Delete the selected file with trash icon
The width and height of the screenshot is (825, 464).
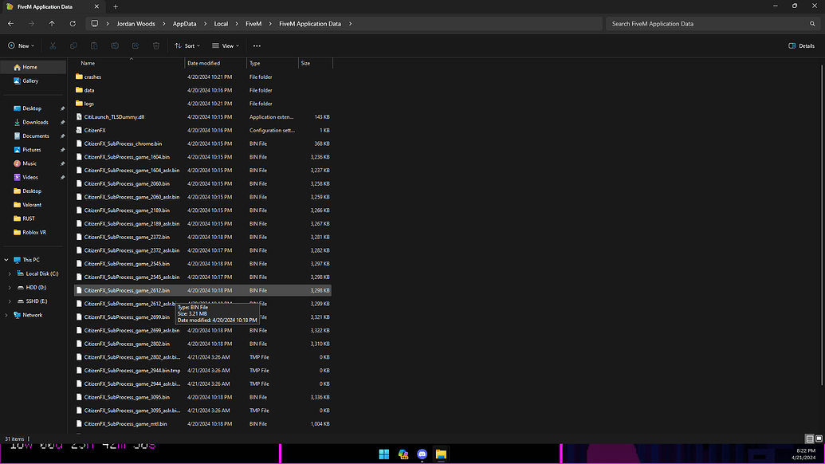[155, 45]
